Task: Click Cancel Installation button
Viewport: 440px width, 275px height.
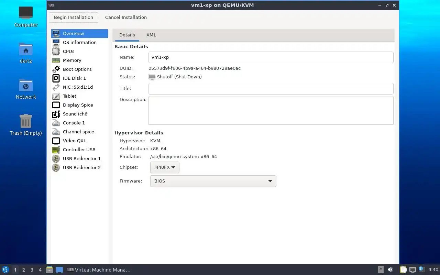Action: click(x=126, y=18)
